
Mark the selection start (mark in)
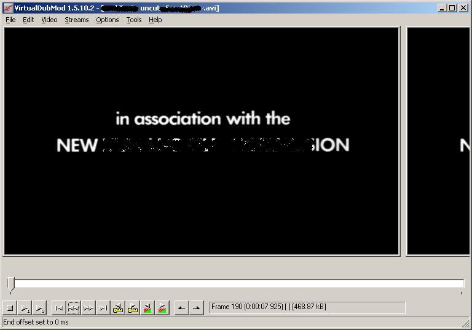coord(181,308)
